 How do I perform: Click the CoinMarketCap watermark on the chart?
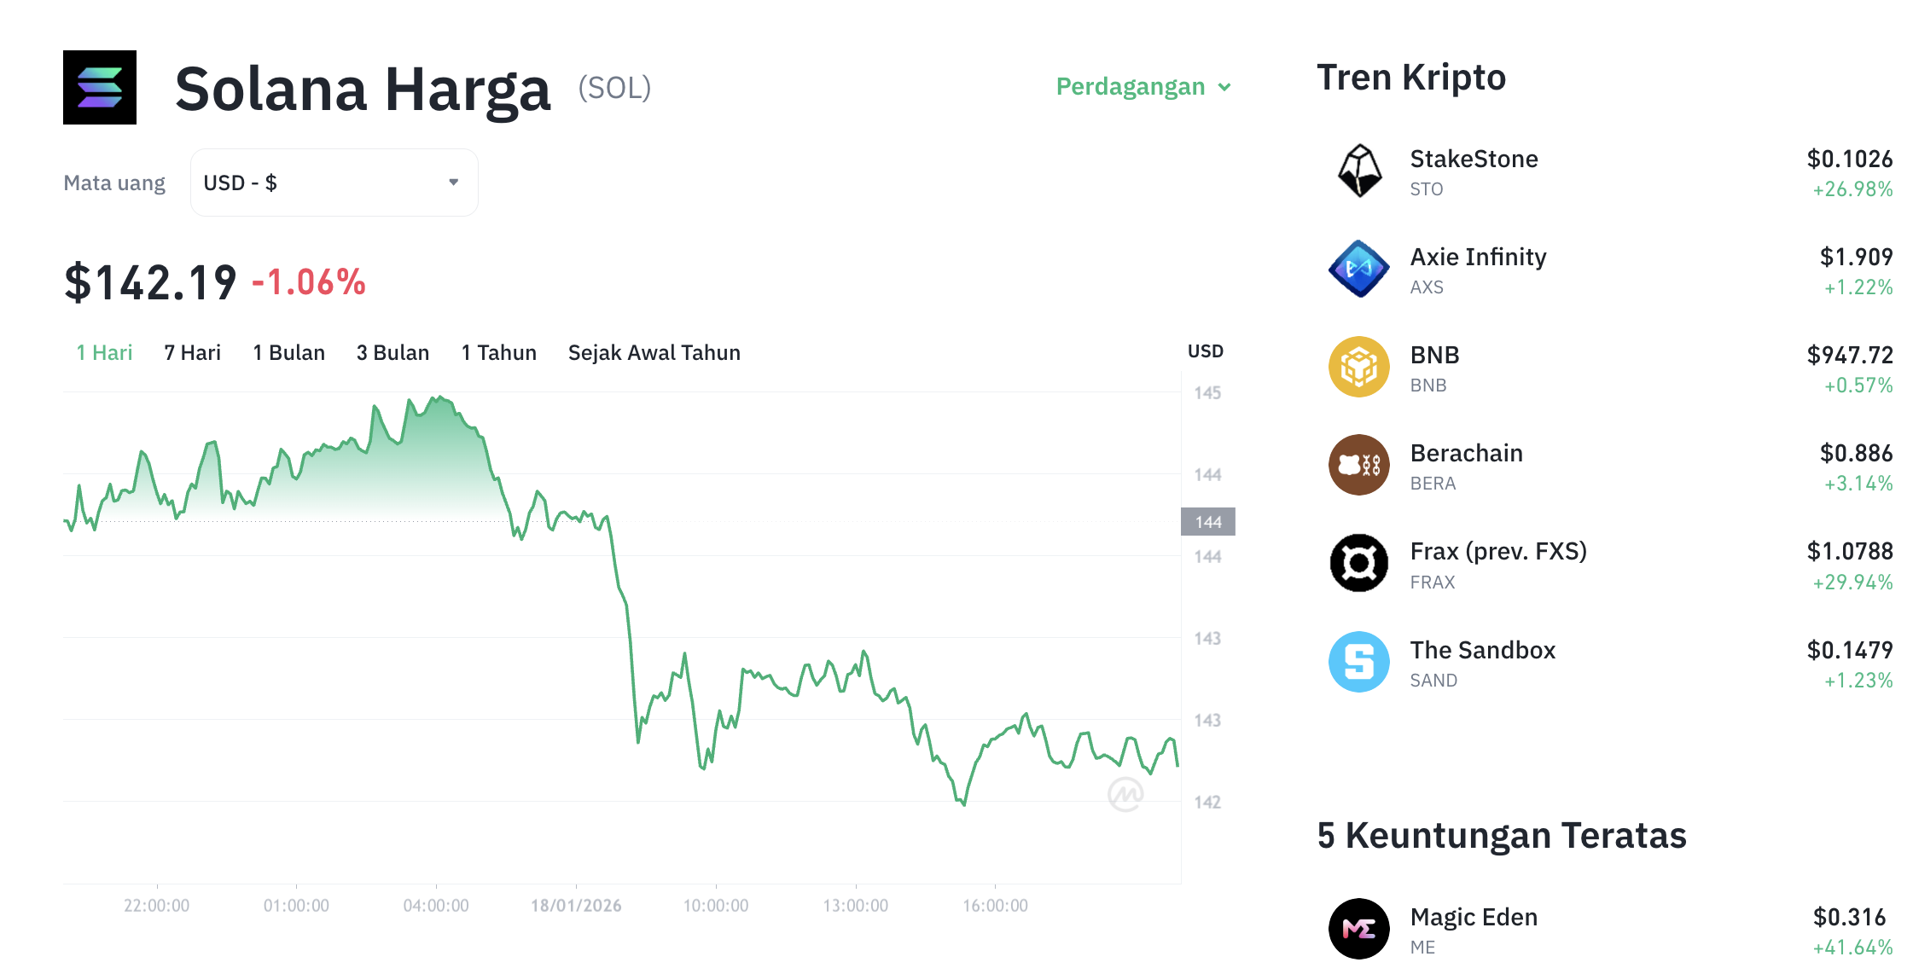click(x=1127, y=793)
